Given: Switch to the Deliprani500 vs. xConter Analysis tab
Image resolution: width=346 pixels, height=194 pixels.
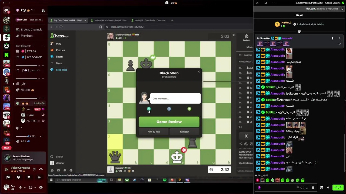Looking at the screenshot, I should click(x=108, y=20).
